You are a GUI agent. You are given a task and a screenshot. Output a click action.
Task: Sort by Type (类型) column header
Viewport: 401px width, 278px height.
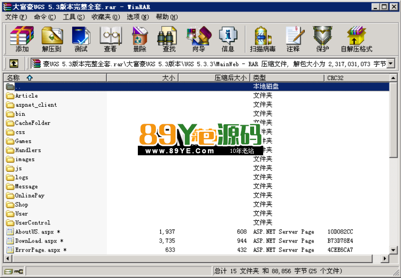287,78
